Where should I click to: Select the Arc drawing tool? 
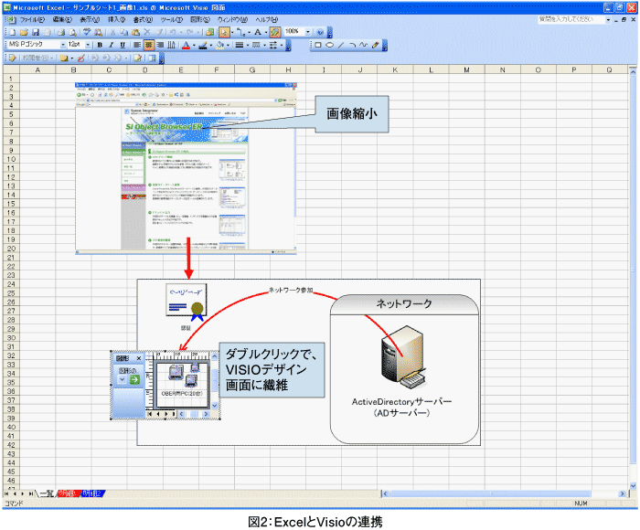click(352, 46)
